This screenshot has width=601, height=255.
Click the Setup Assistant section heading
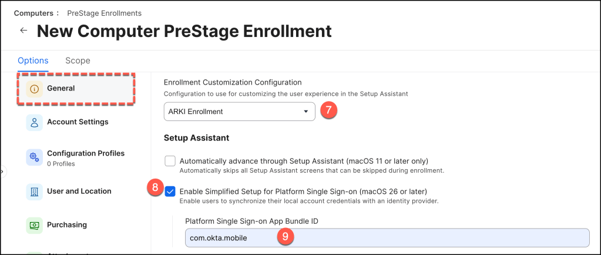point(196,137)
